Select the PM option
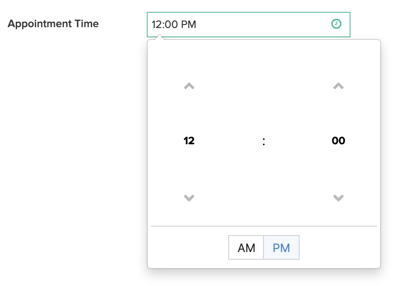Viewport: 398px width, 286px height. (281, 247)
